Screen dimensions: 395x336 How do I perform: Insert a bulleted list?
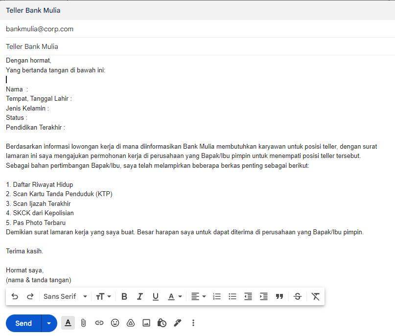pos(232,296)
